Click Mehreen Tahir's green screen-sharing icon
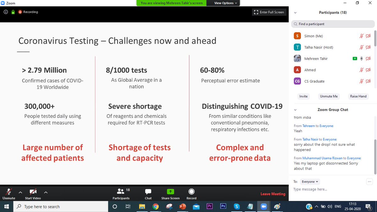The width and height of the screenshot is (377, 212). (x=355, y=58)
